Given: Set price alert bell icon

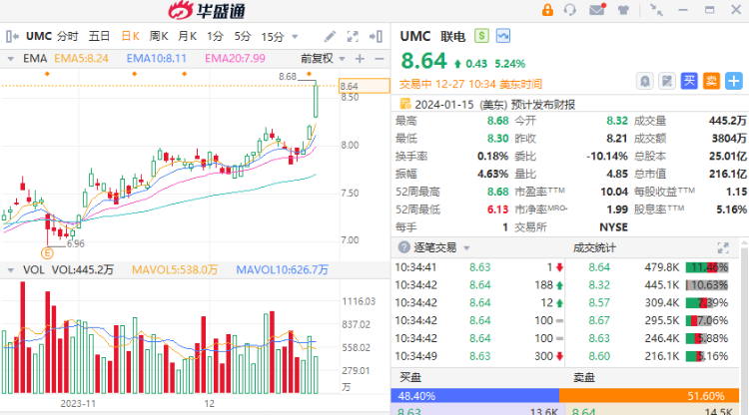Looking at the screenshot, I should click(x=645, y=81).
